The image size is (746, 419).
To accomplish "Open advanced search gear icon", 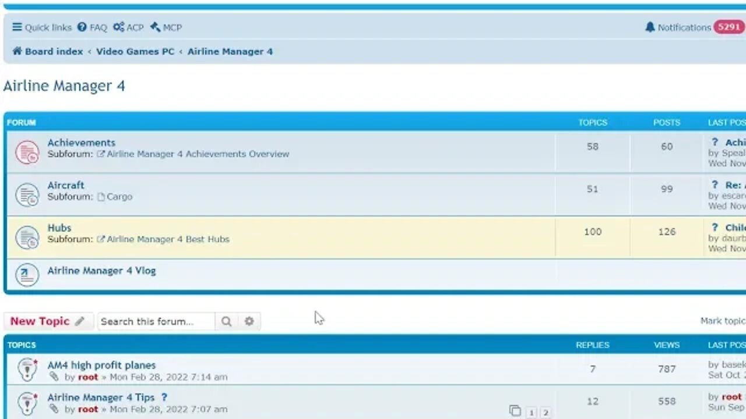I will pyautogui.click(x=249, y=321).
